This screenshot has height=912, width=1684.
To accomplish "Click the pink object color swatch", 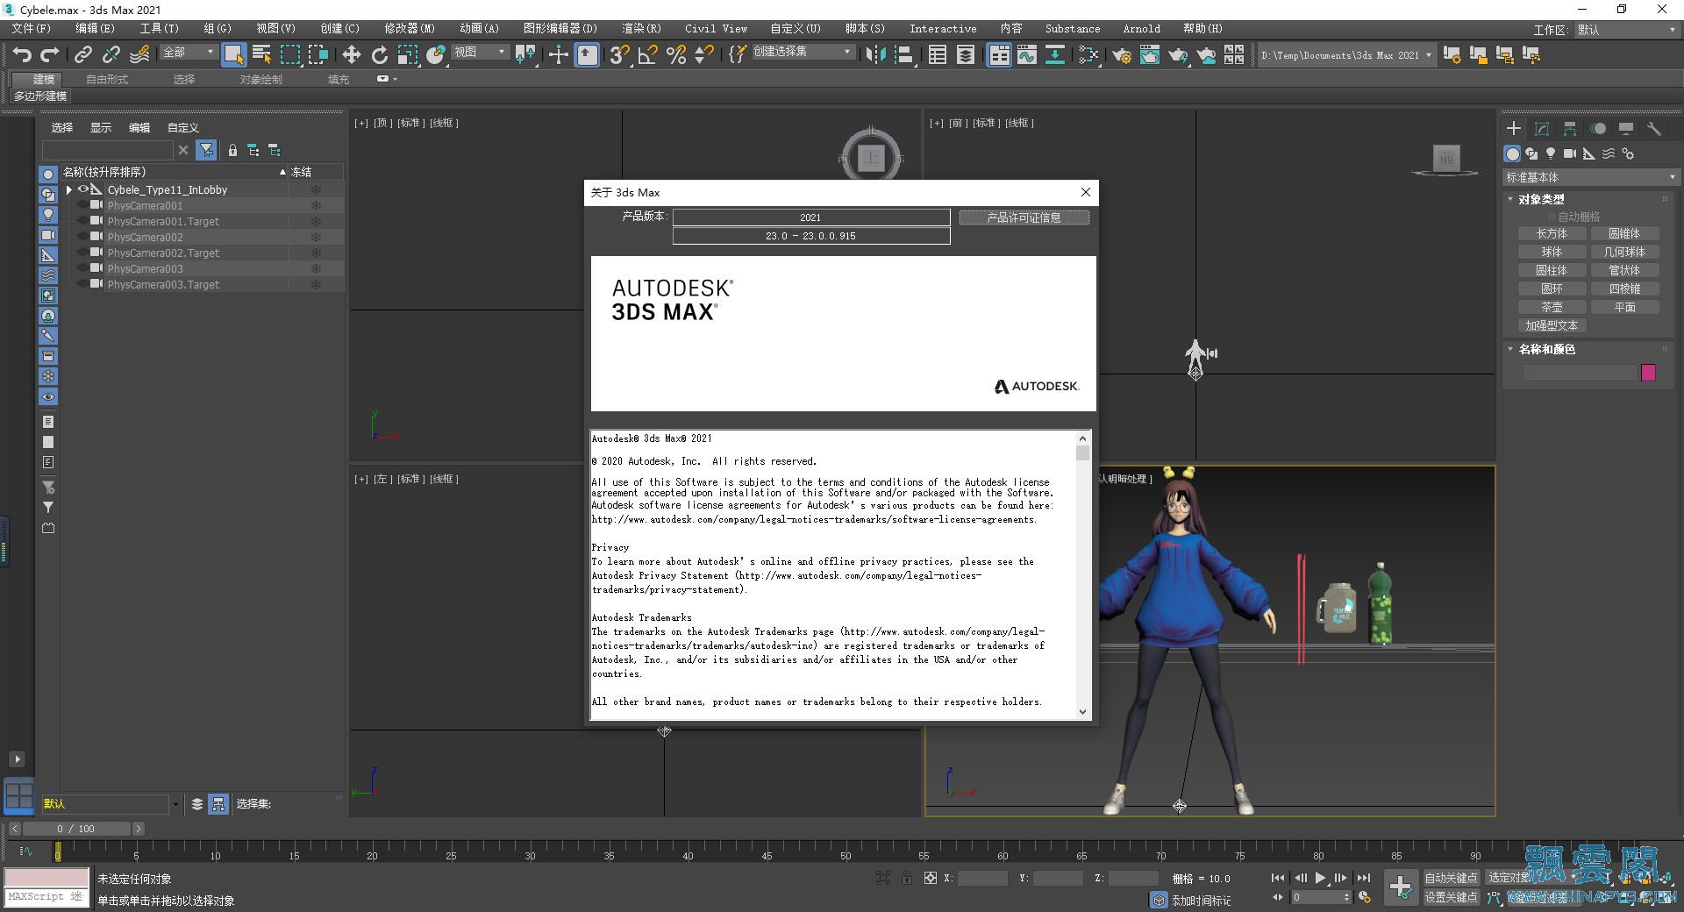I will coord(1648,373).
